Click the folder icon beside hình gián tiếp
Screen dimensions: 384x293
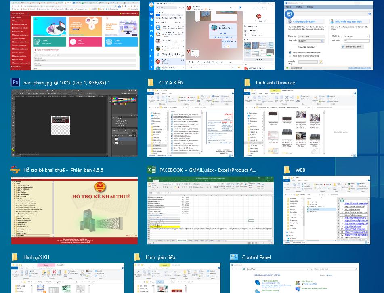pyautogui.click(x=137, y=257)
